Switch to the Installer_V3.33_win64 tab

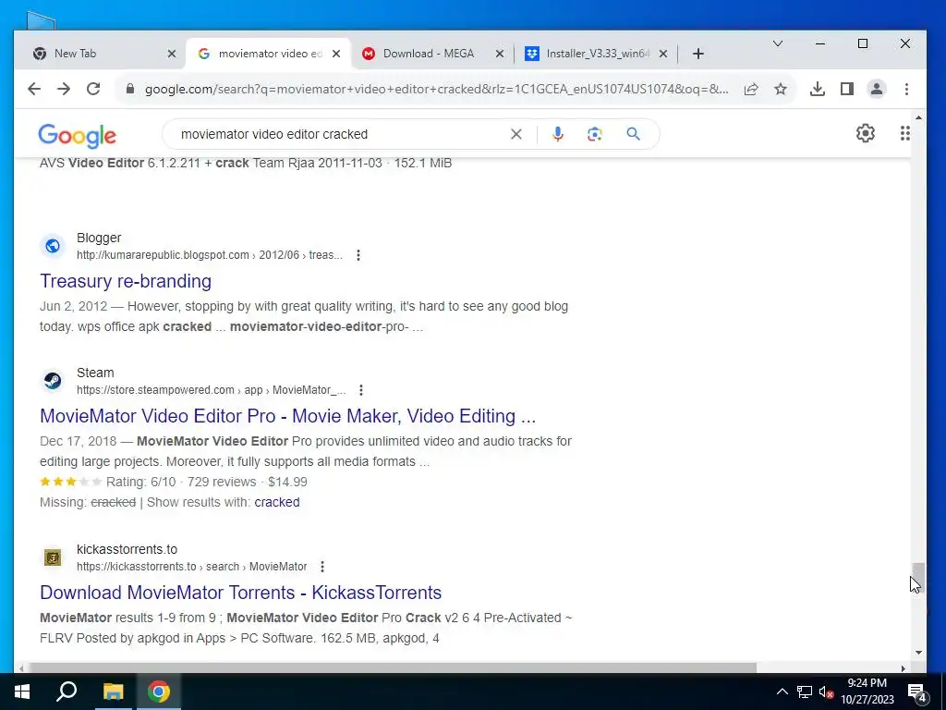(x=598, y=54)
